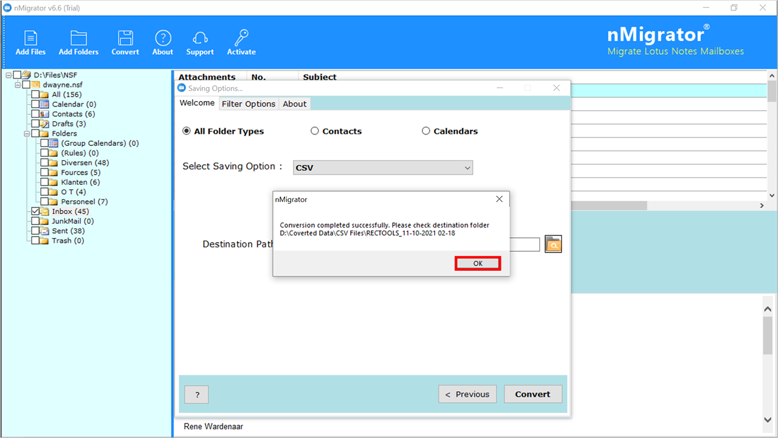Screen dimensions: 778x438
Task: Click the Rene Wardenaar text
Action: [213, 426]
